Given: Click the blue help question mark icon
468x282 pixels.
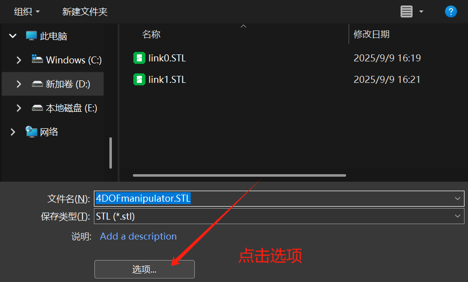Looking at the screenshot, I should click(x=451, y=11).
